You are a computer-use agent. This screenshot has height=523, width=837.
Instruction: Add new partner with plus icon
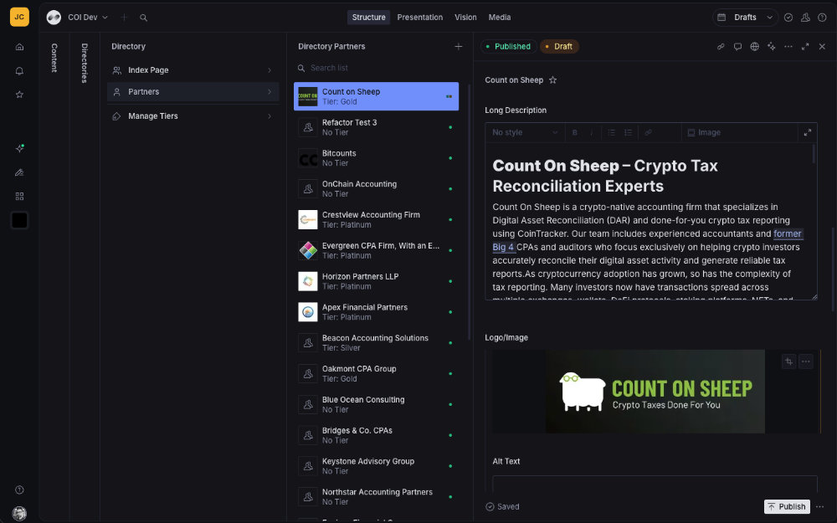459,46
